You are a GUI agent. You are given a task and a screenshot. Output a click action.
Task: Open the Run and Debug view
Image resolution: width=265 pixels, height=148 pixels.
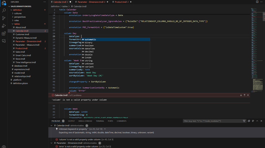4,26
